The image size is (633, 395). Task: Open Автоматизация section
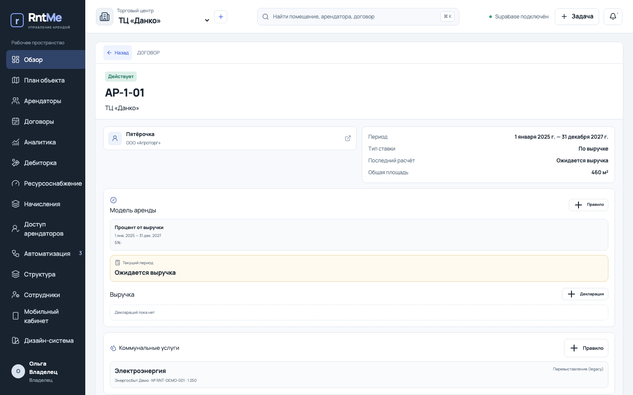[x=46, y=254]
